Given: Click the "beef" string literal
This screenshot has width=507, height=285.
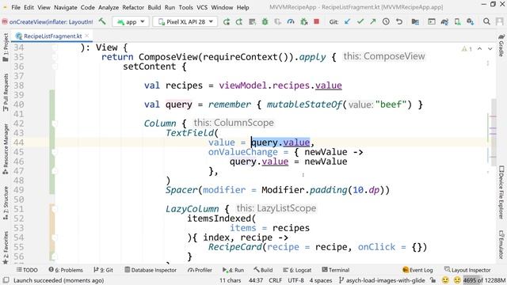Looking at the screenshot, I should pyautogui.click(x=391, y=104).
